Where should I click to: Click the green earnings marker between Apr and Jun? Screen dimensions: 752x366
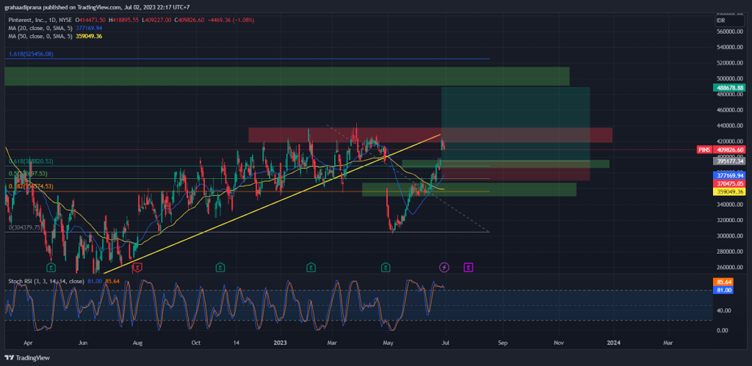tap(50, 267)
